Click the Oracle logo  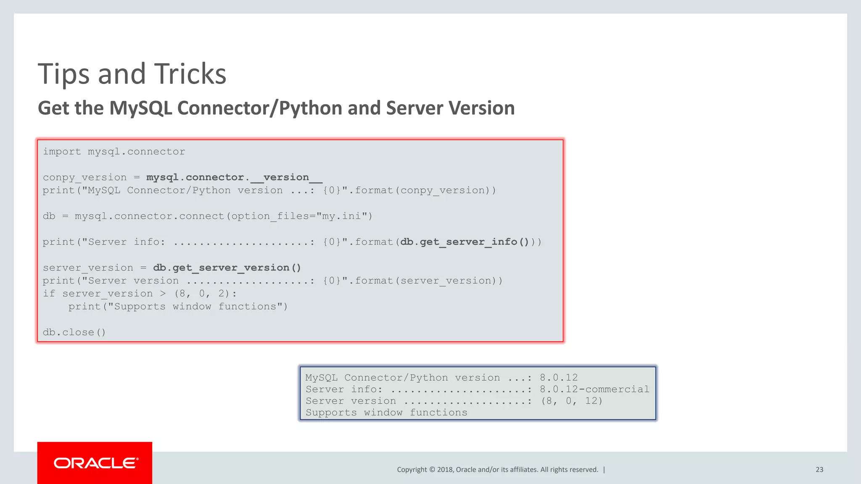95,463
